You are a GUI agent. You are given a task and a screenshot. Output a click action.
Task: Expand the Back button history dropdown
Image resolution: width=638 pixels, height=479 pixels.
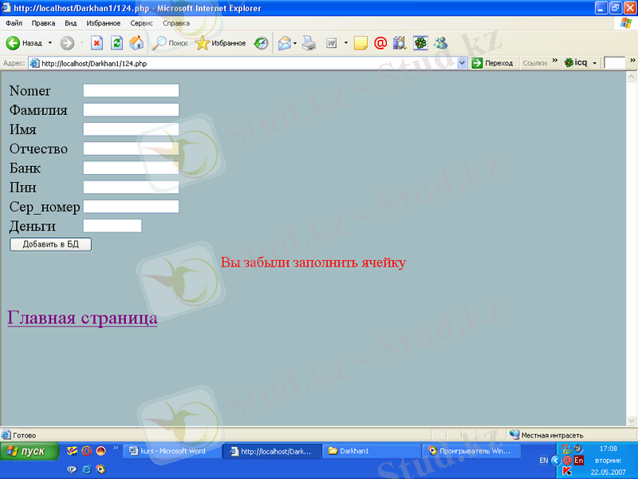coord(50,43)
